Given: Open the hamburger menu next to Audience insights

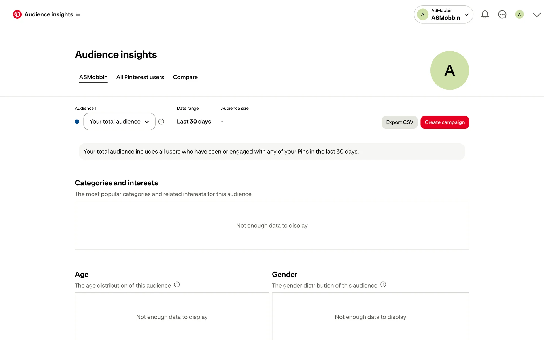Looking at the screenshot, I should [78, 14].
